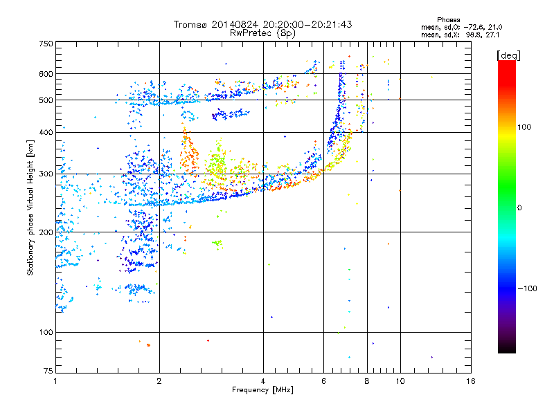
Task: Click the plot title 'Tromsø 20140824 20:20:00-20:21:43'
Action: pos(262,24)
